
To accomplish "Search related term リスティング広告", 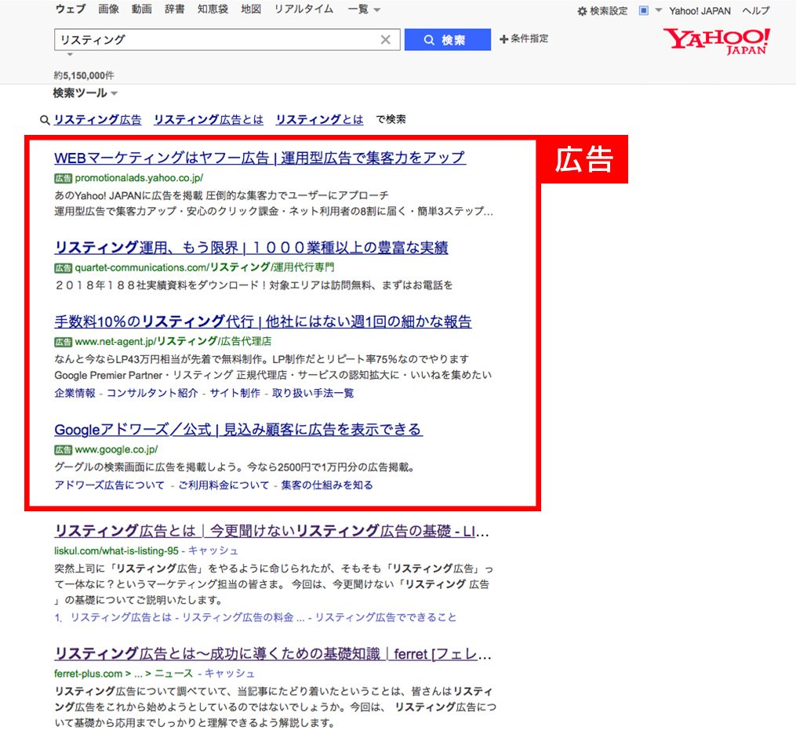I will pyautogui.click(x=98, y=120).
